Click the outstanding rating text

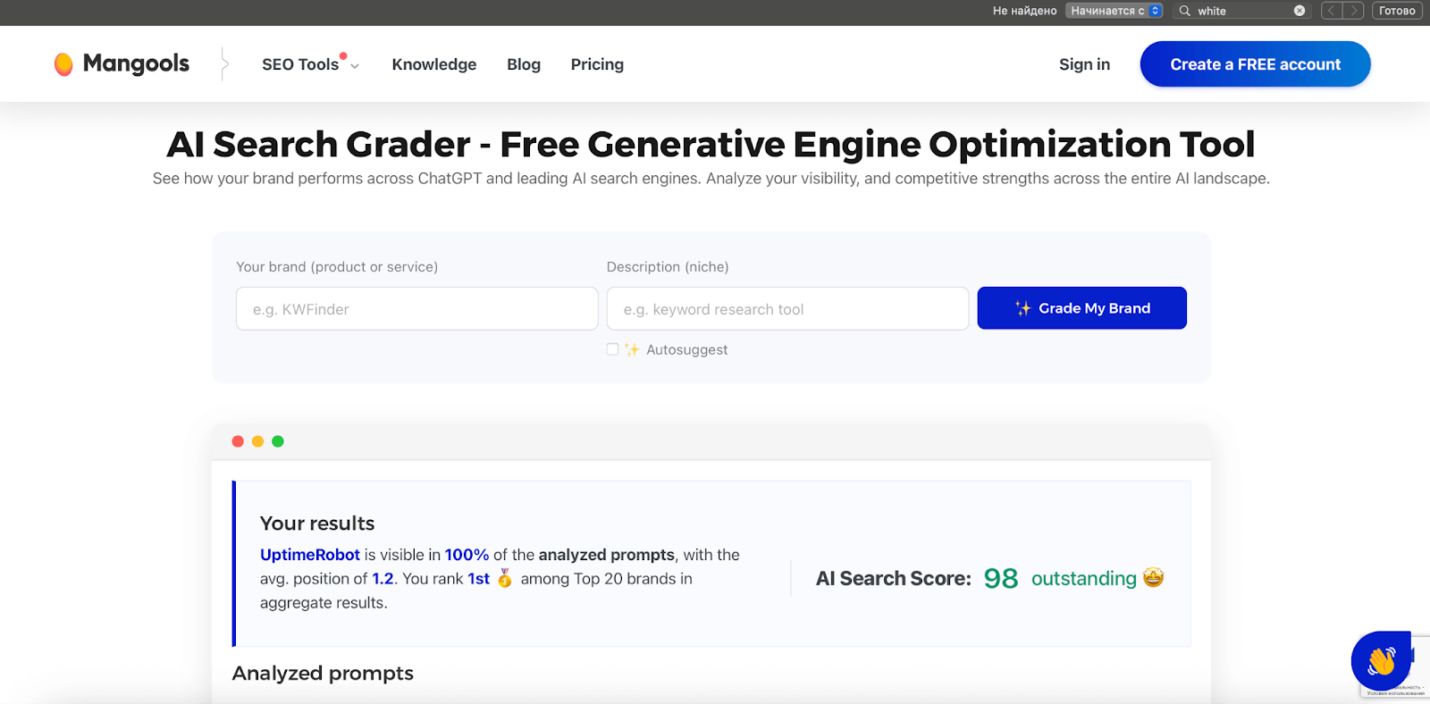point(1084,579)
